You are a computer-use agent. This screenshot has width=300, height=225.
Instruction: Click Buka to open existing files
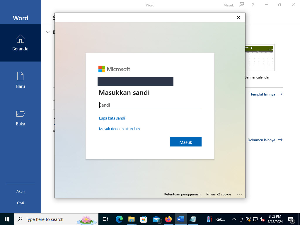[x=20, y=117]
